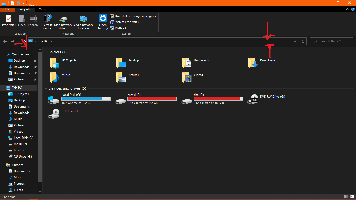Viewport: 356px width, 200px height.
Task: Switch to large icons view in status bar
Action: pos(352,197)
